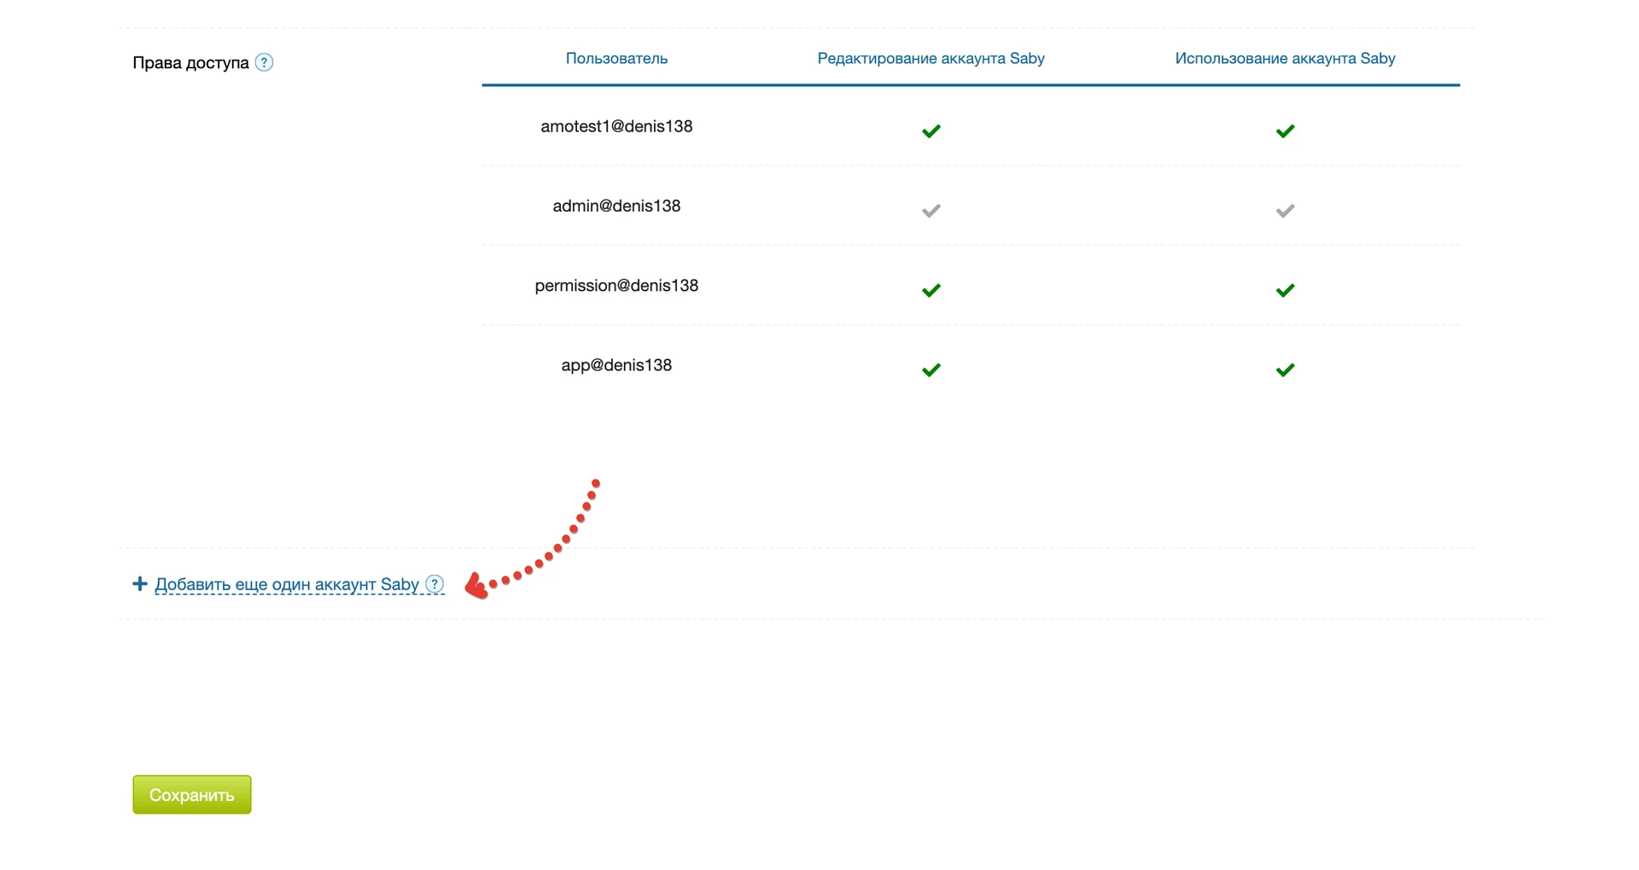The width and height of the screenshot is (1639, 870).
Task: Toggle usage permission checkmark for permission@denis138
Action: 1285,290
